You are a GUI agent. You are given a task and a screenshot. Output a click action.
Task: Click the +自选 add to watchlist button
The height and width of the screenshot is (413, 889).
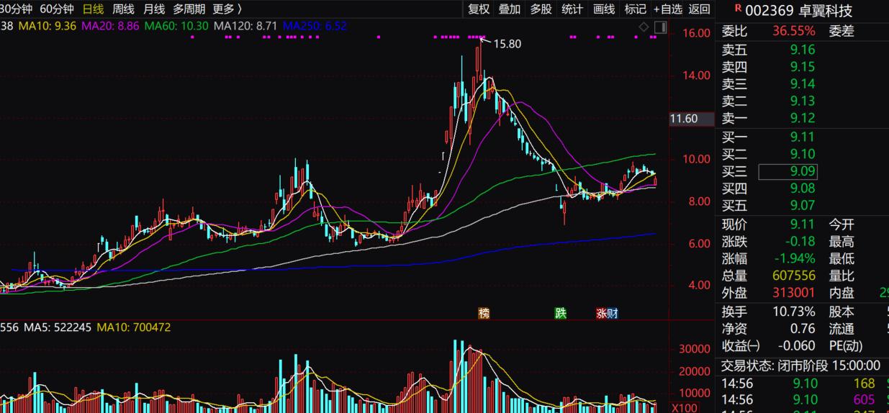[x=668, y=9]
